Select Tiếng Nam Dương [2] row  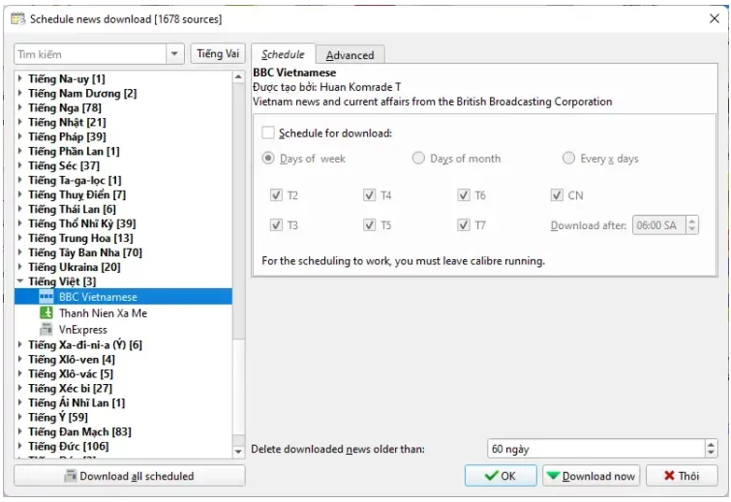pos(123,93)
